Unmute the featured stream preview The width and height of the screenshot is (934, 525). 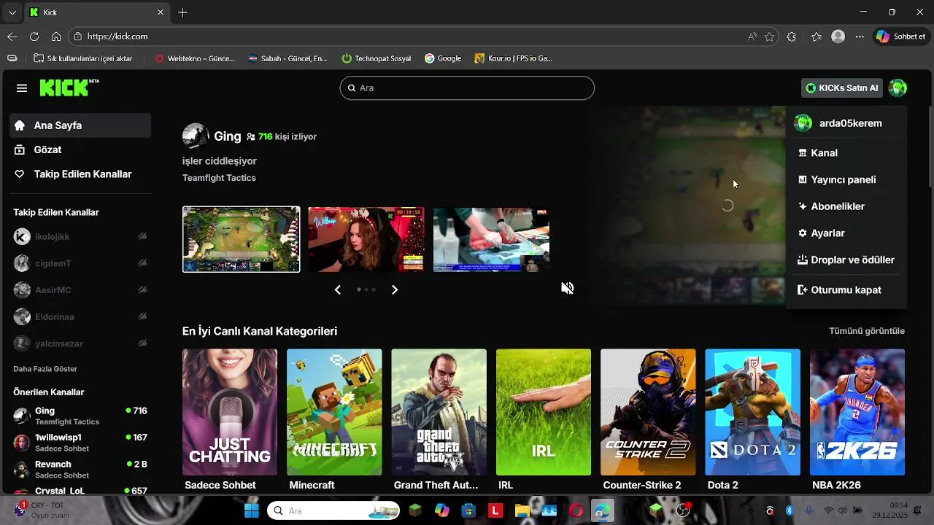click(x=567, y=288)
